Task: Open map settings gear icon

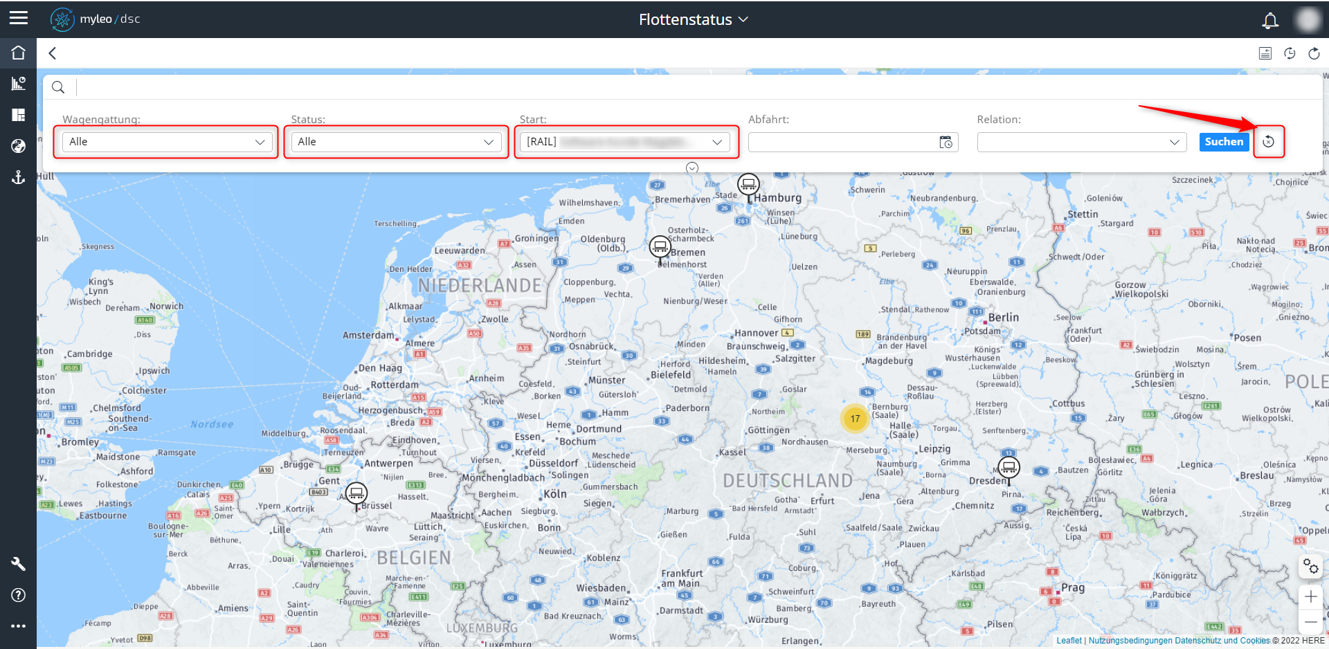Action: [1310, 566]
